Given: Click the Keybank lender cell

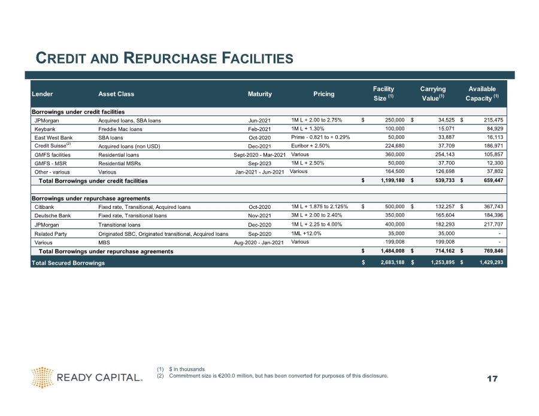Looking at the screenshot, I should tap(45, 129).
